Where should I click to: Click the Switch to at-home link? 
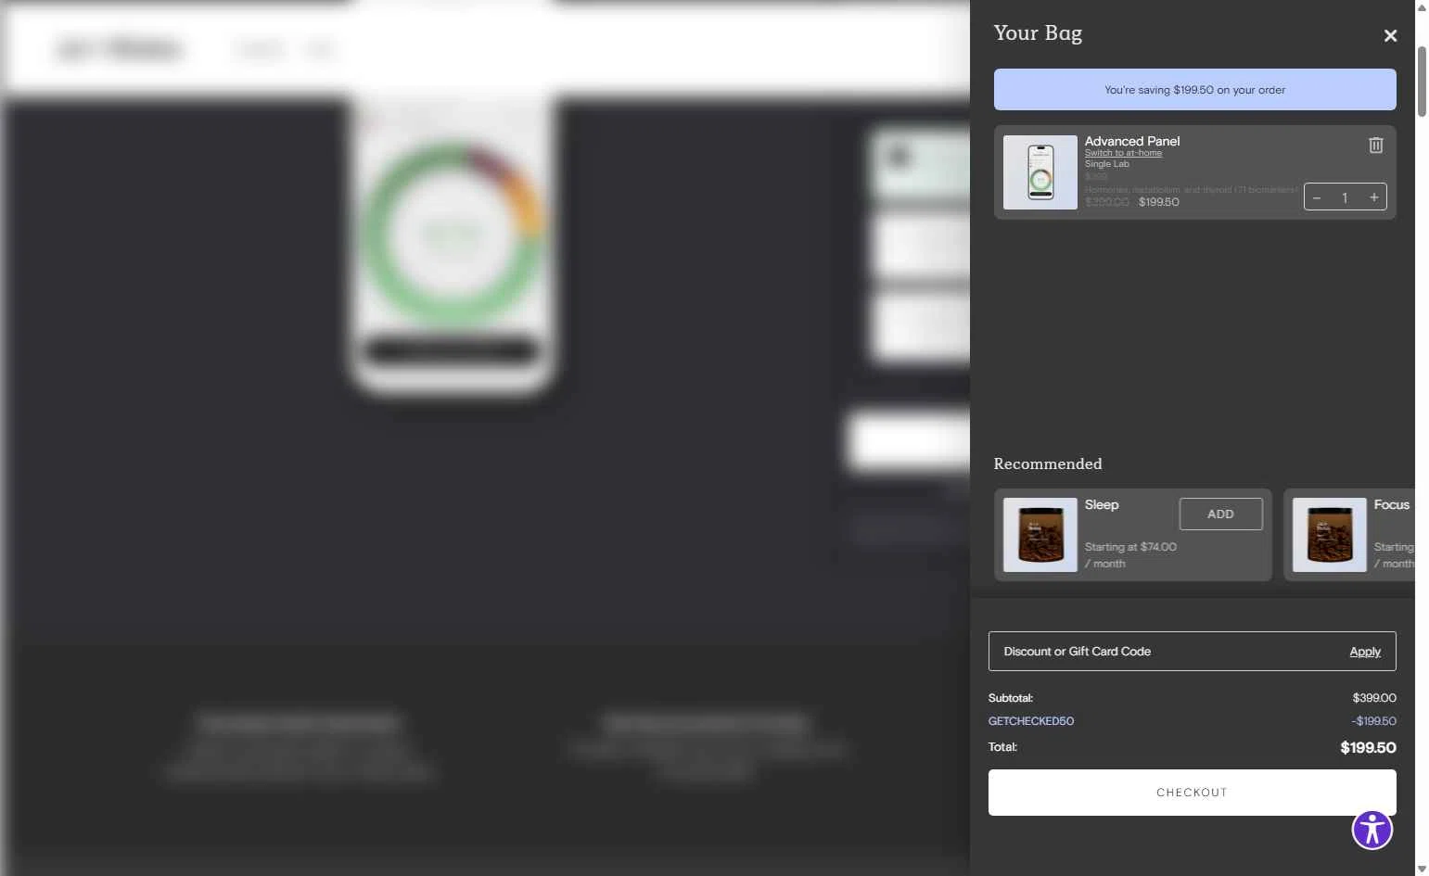click(1123, 153)
